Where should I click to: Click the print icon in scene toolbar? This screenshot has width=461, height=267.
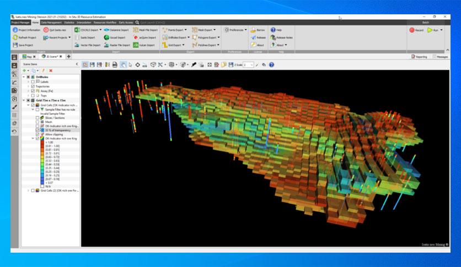pyautogui.click(x=115, y=65)
